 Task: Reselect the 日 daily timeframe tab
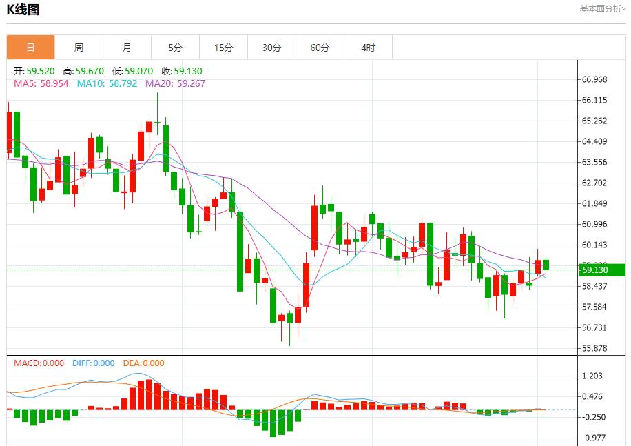pyautogui.click(x=30, y=47)
